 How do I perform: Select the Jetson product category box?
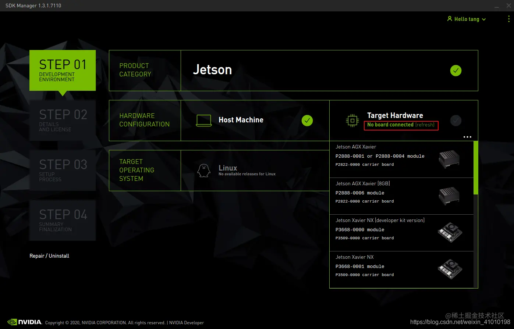[329, 71]
